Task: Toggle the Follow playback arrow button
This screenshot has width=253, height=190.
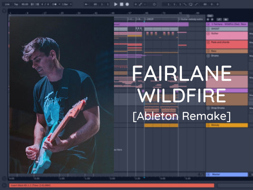Action: pos(86,4)
